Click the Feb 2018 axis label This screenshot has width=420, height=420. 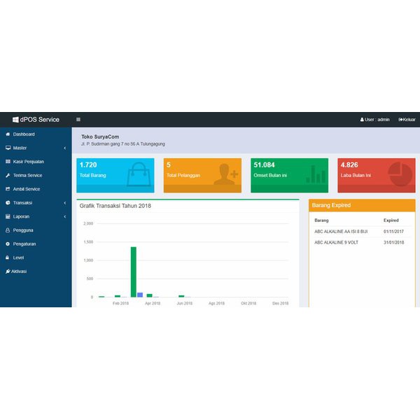[120, 303]
